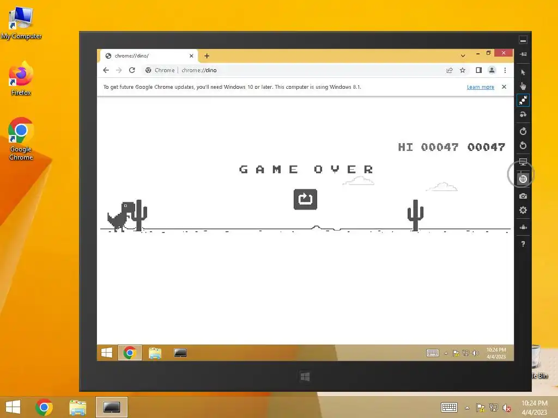Expand hidden tray icons in inner taskbar
Viewport: 558px width, 418px height.
(x=446, y=353)
